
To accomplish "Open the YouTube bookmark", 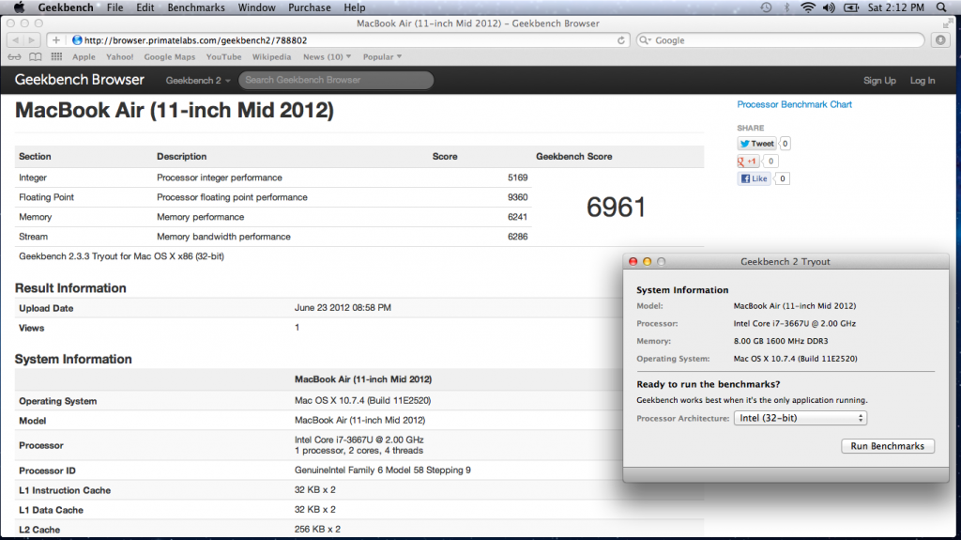I will (x=223, y=56).
